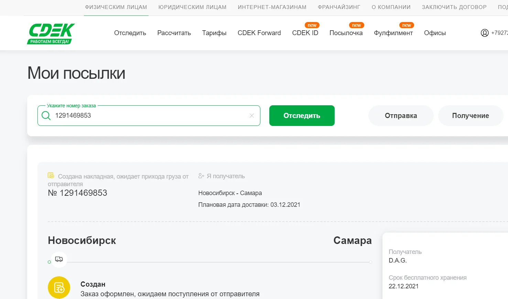This screenshot has height=299, width=508.
Task: Filter parcels by Отправка
Action: pos(401,116)
